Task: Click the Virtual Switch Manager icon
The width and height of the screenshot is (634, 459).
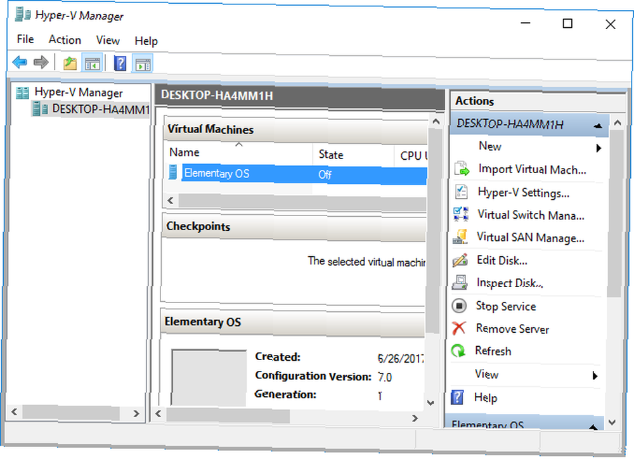Action: tap(460, 214)
